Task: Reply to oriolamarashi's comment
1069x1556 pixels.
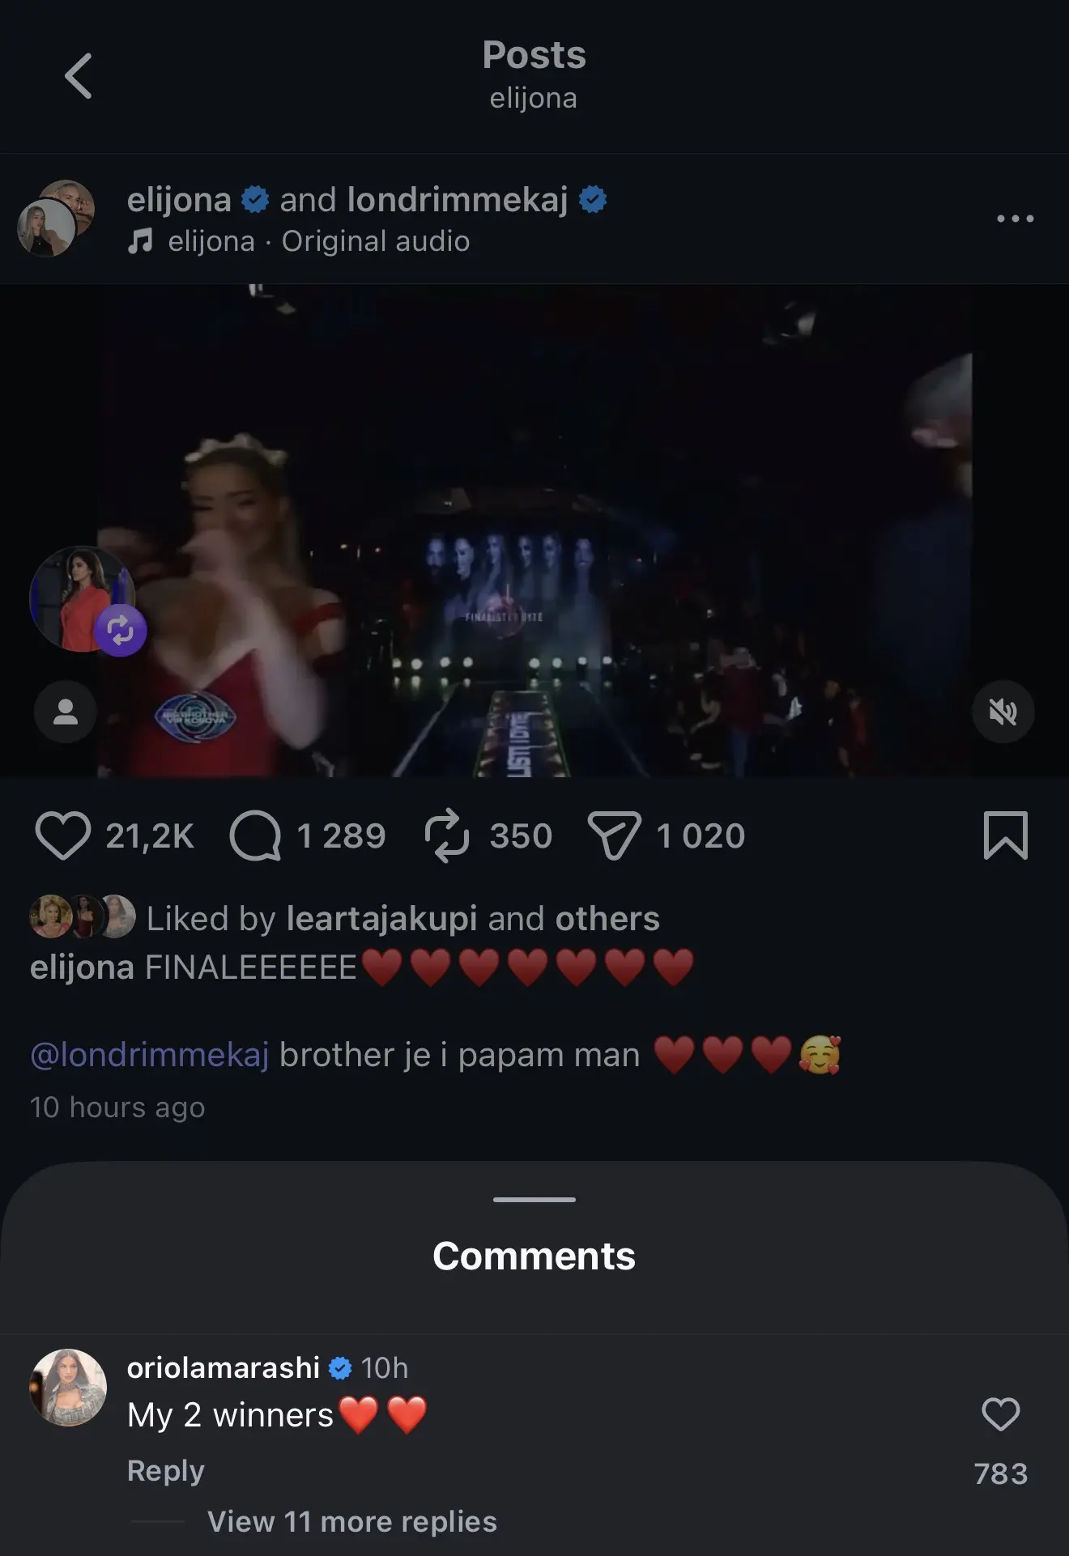Action: click(x=166, y=1471)
